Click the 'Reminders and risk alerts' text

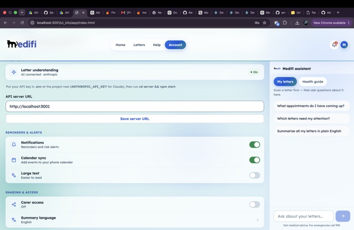pos(40,147)
